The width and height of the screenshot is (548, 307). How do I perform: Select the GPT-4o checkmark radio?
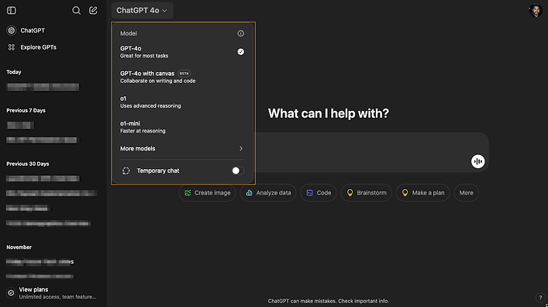coord(241,52)
